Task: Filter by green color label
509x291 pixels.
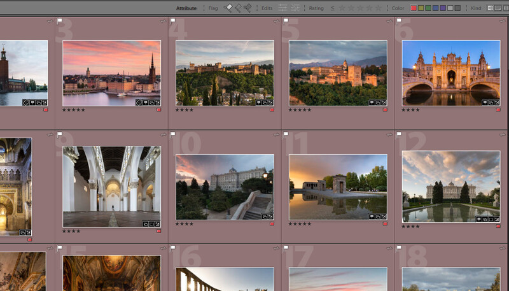Action: [428, 8]
